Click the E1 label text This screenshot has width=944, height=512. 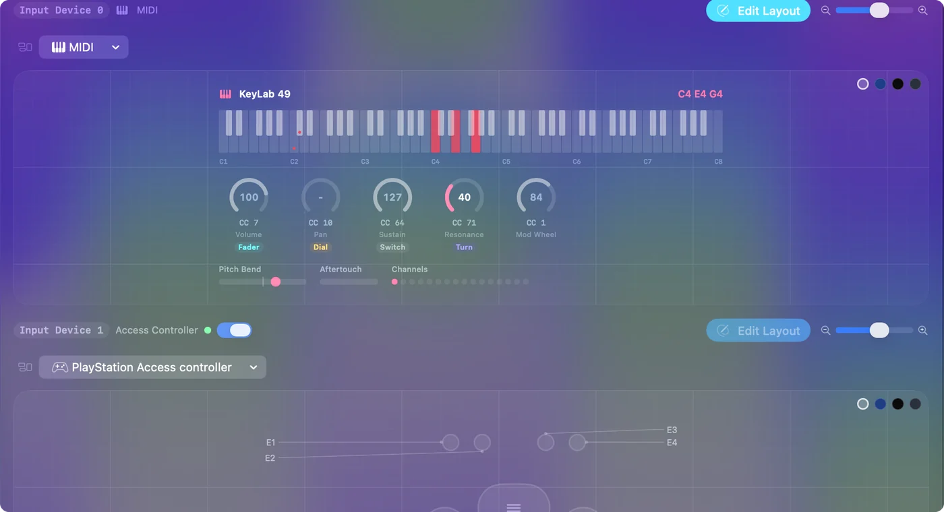point(270,443)
